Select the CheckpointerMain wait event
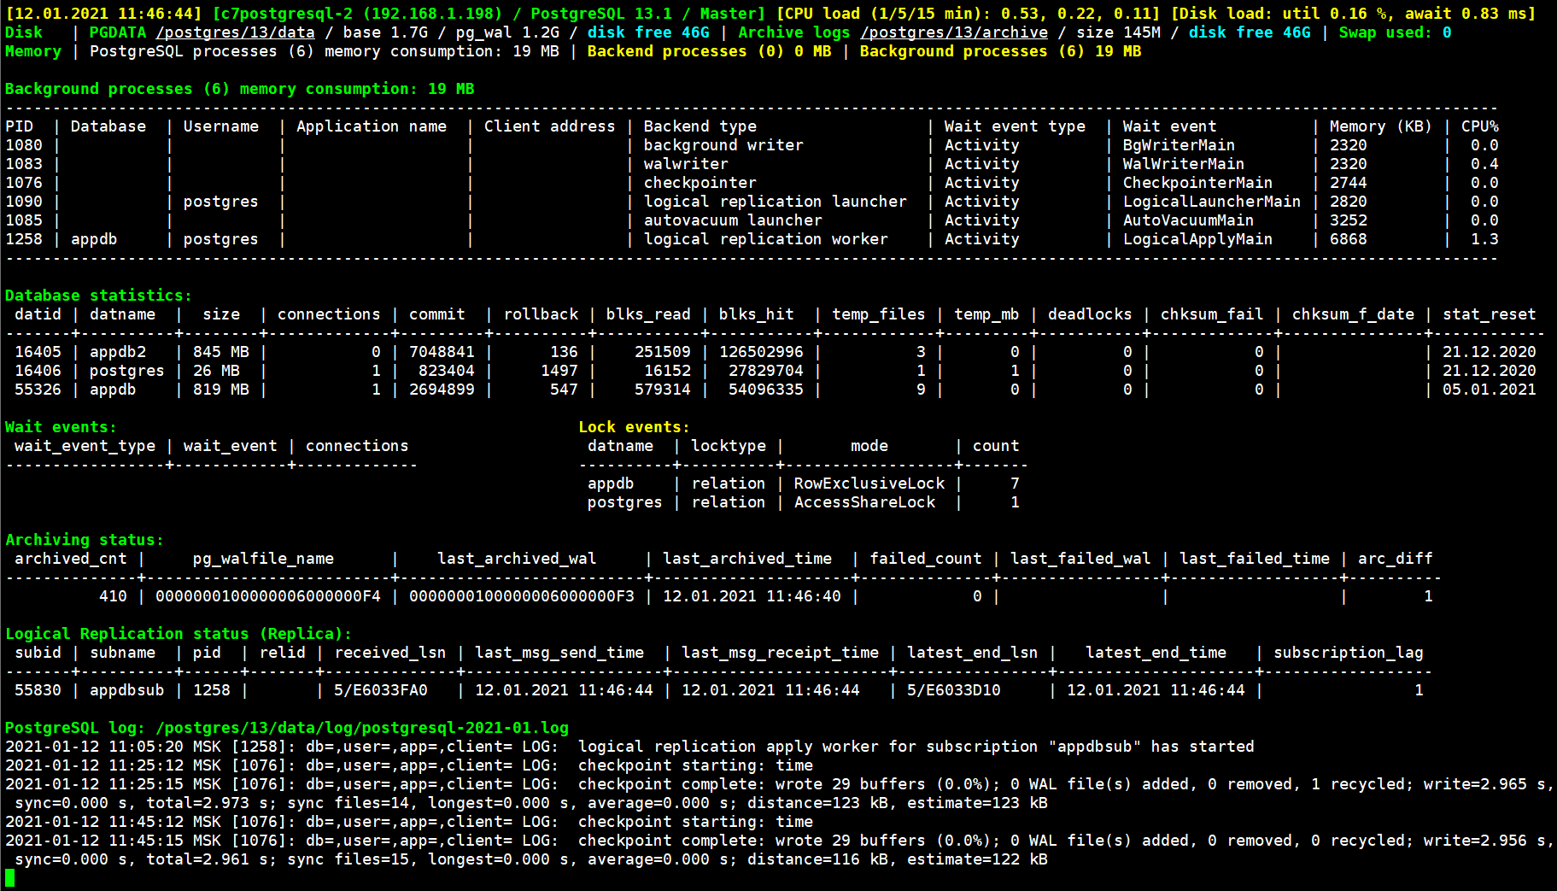1557x891 pixels. 1197,183
